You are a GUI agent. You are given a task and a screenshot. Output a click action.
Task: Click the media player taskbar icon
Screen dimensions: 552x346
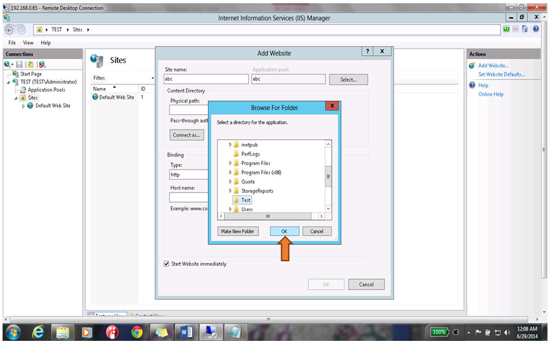pos(87,332)
